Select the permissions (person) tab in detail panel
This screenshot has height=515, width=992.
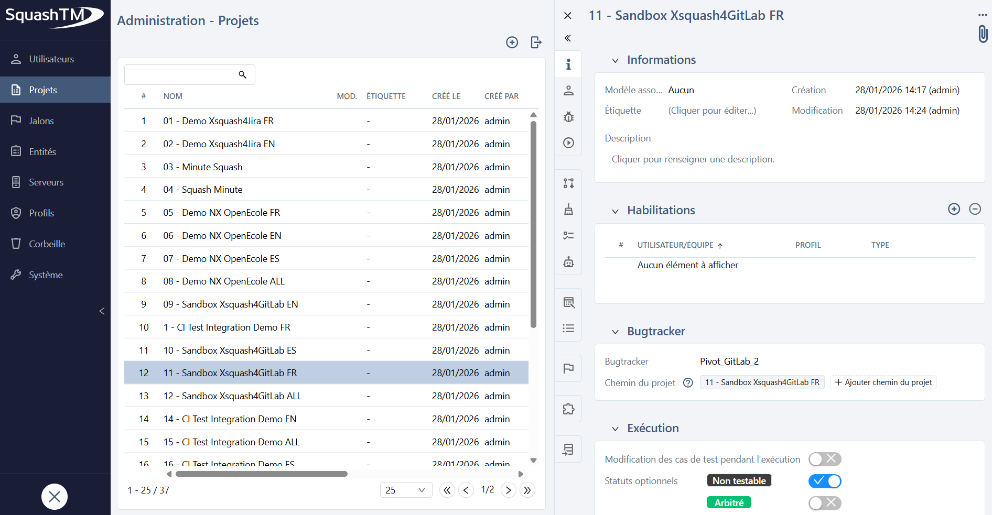[568, 90]
